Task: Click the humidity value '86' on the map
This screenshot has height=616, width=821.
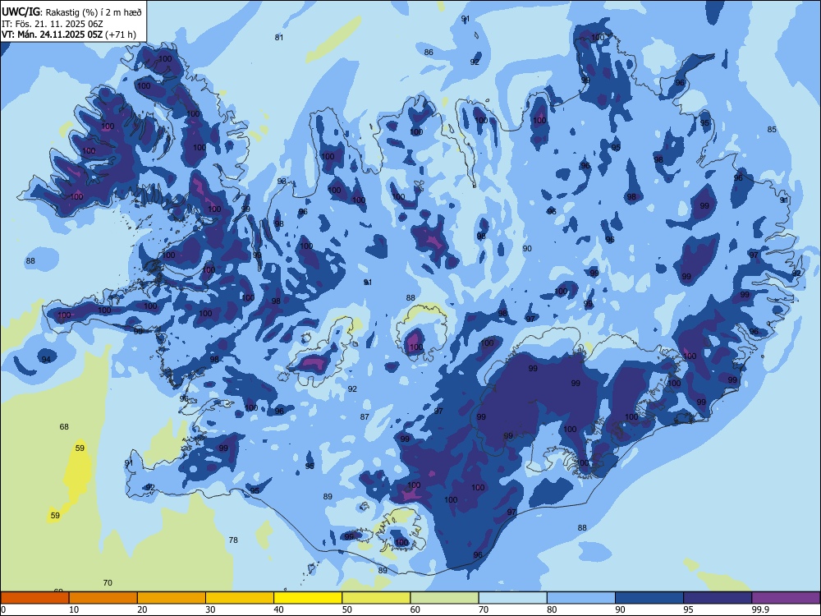Action: point(429,52)
